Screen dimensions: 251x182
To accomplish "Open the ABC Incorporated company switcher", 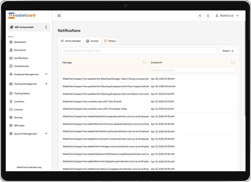I will (x=29, y=27).
